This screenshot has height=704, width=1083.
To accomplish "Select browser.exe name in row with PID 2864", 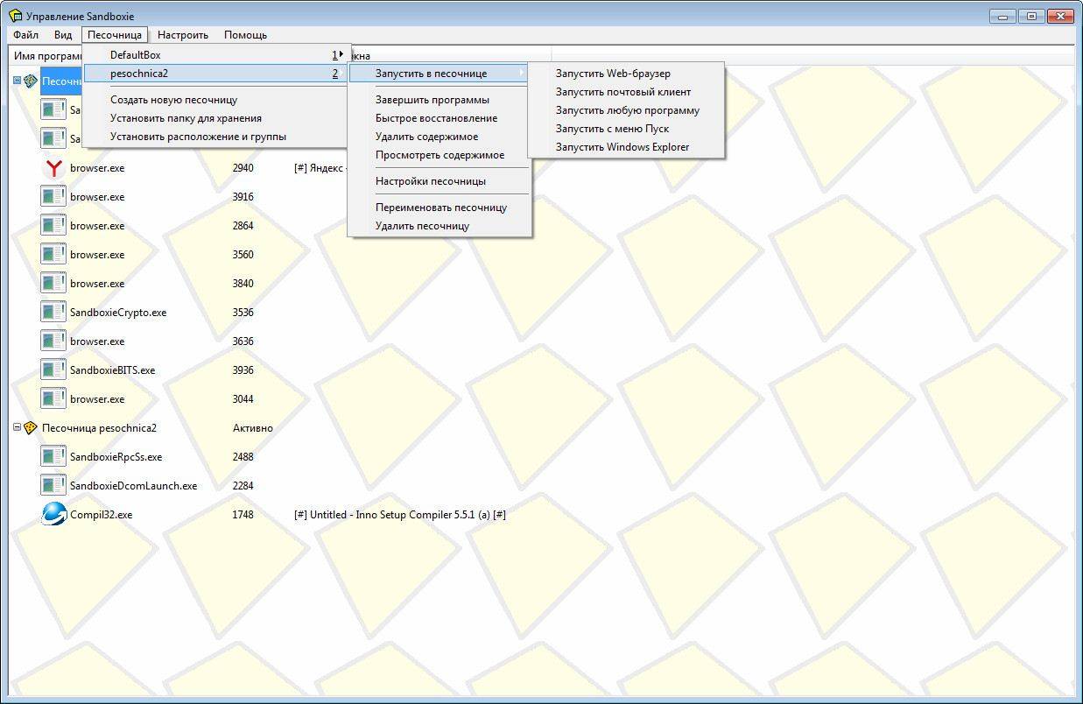I will 97,226.
